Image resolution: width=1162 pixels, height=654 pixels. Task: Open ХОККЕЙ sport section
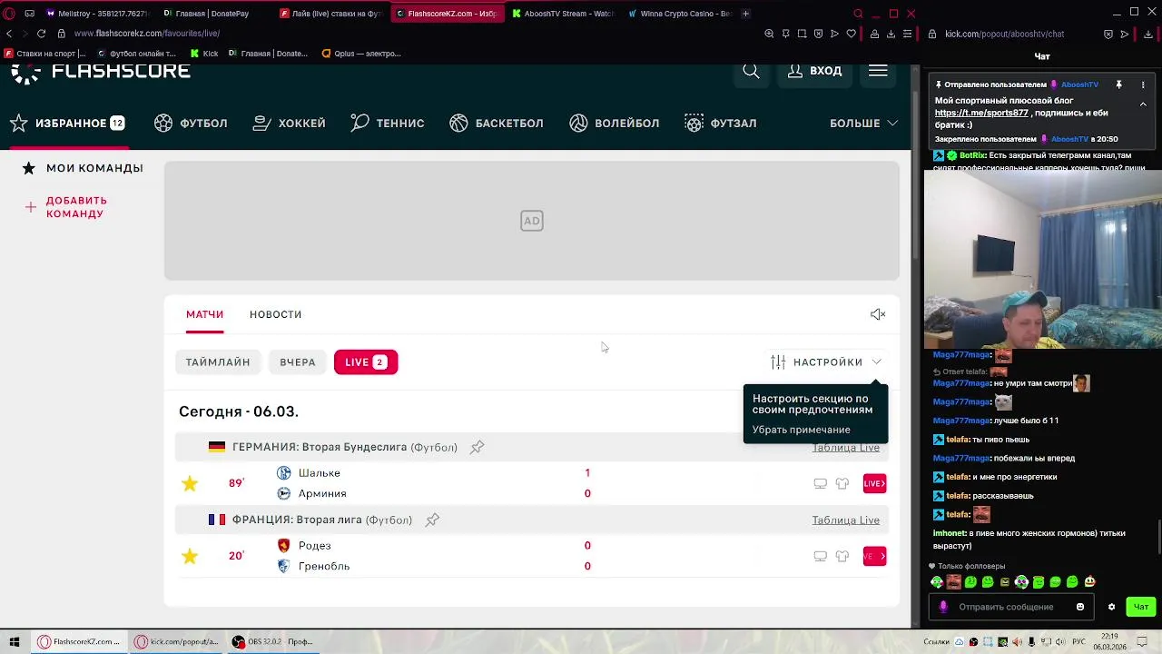(289, 124)
